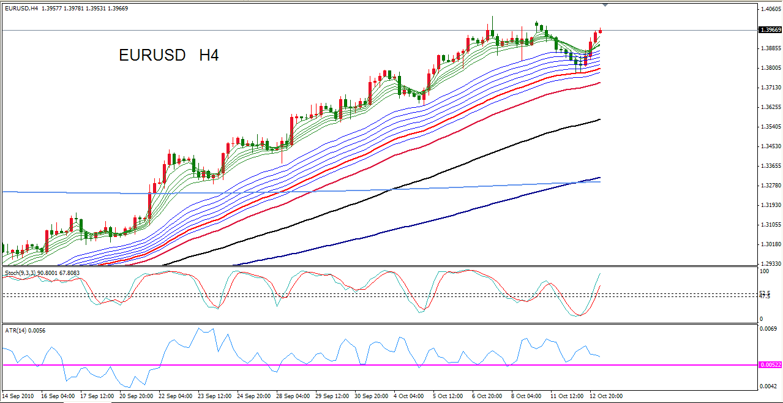The width and height of the screenshot is (783, 403).
Task: Click the '22 Sep 04:00' time label
Action: click(x=176, y=396)
